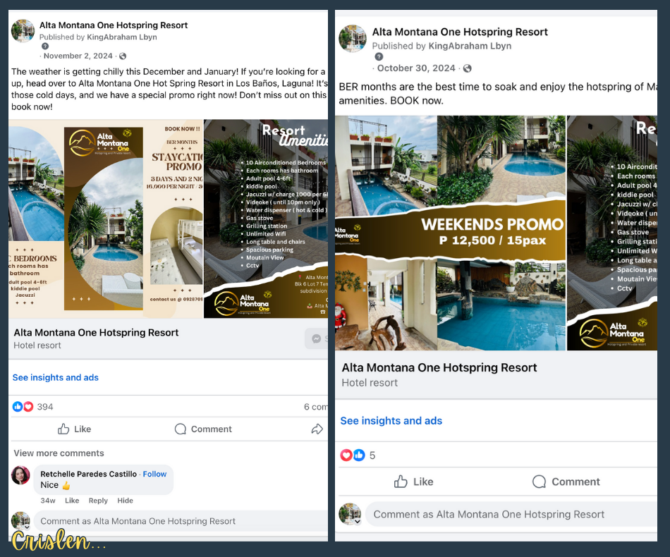Click the "The weather is getting chilly" post text
The height and width of the screenshot is (557, 670).
(x=169, y=89)
